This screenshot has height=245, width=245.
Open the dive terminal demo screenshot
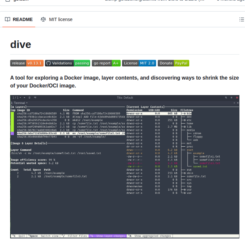(125, 167)
